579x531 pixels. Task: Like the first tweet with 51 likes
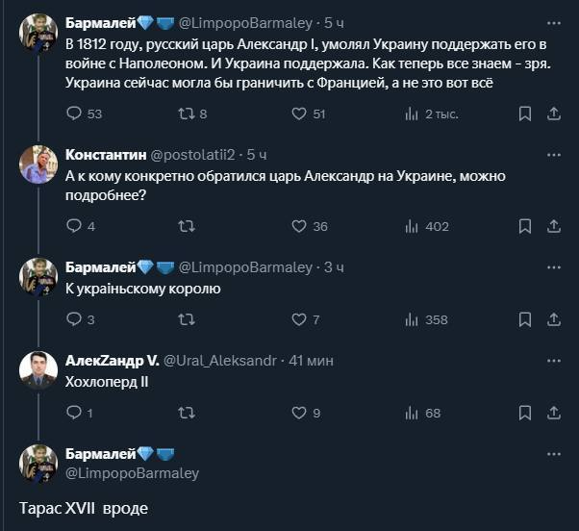click(x=299, y=114)
